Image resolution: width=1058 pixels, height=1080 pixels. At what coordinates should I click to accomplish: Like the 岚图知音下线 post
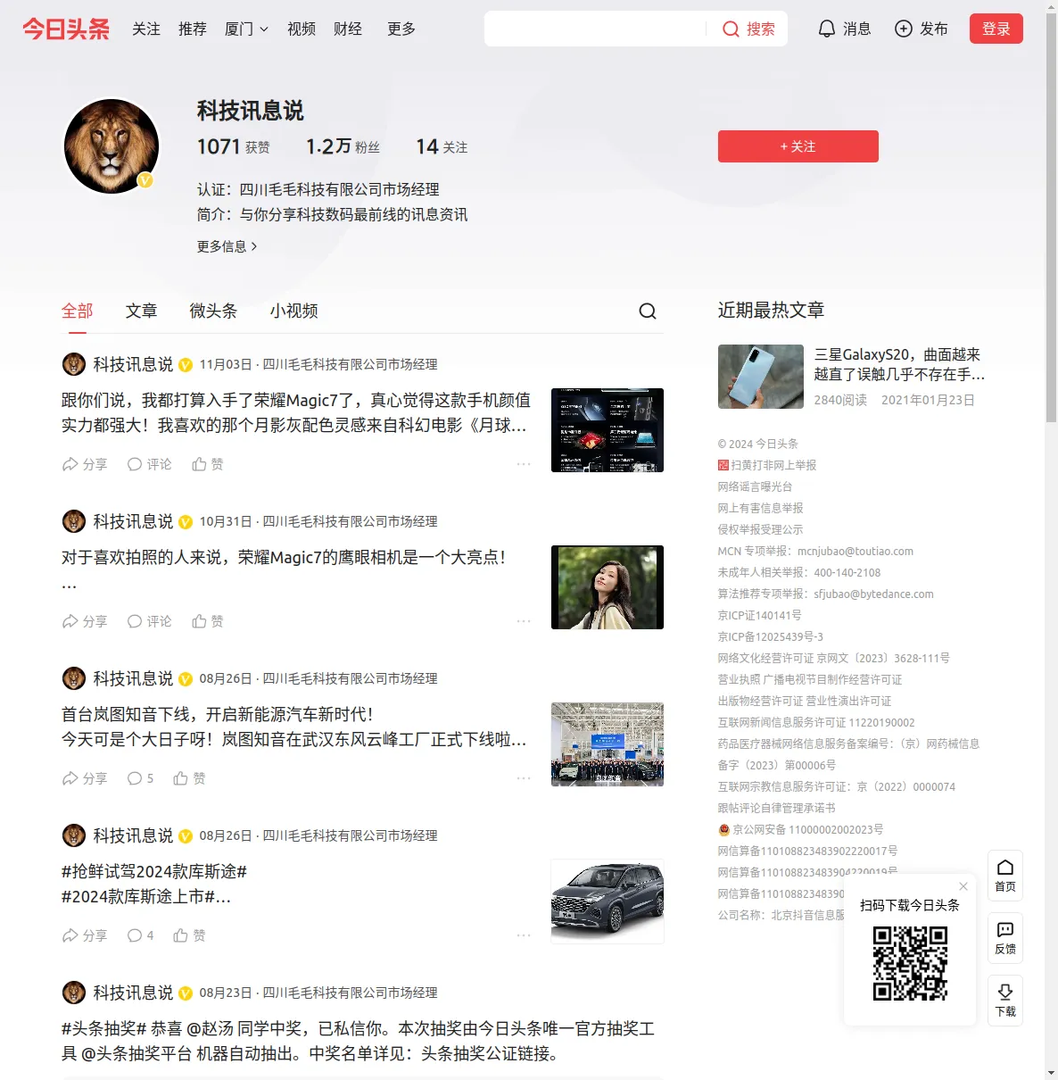[x=189, y=778]
